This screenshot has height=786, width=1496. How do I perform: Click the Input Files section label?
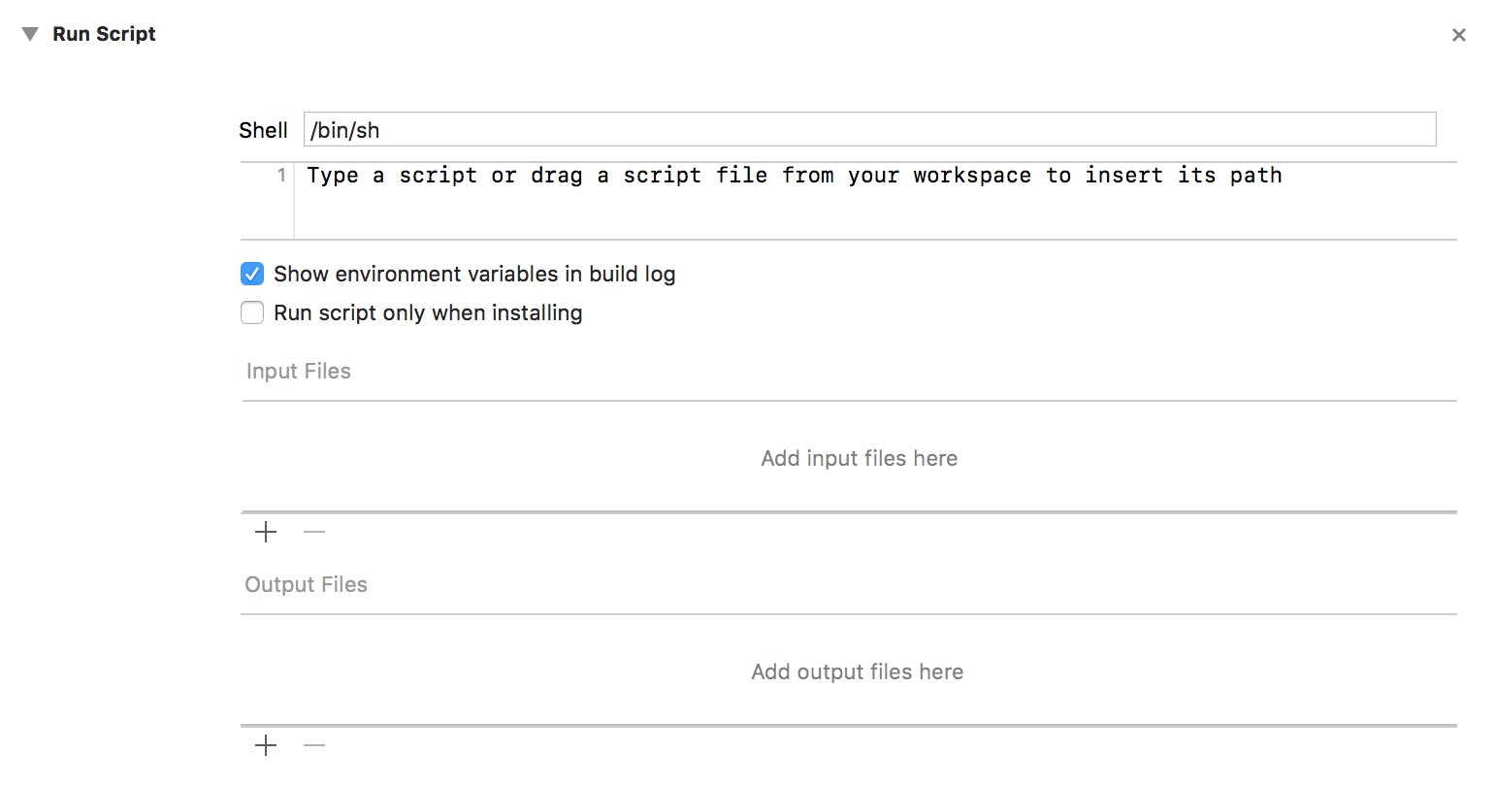[298, 371]
